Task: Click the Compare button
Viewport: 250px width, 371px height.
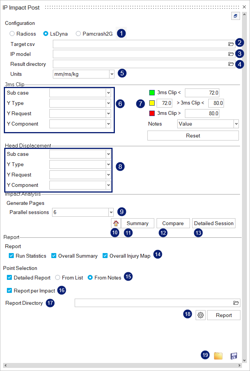Action: coord(173,223)
